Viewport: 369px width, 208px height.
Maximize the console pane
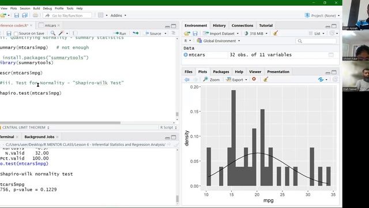pyautogui.click(x=174, y=138)
